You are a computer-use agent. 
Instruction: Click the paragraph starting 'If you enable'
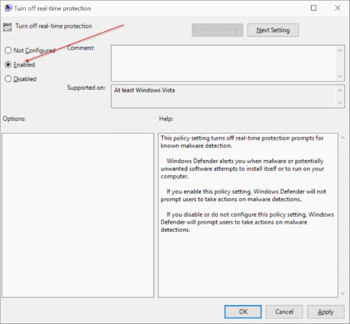coord(243,195)
